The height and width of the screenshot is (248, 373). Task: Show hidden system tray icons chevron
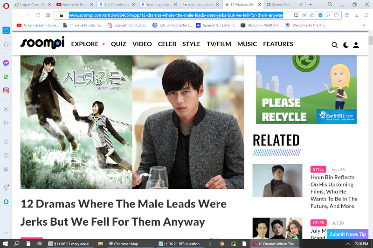[348, 244]
